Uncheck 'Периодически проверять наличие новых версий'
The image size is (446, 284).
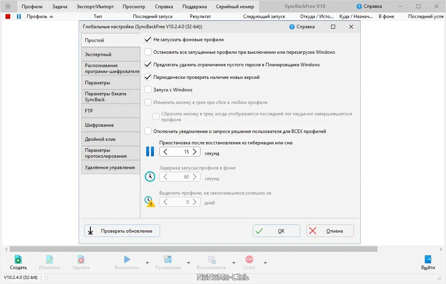tap(148, 77)
